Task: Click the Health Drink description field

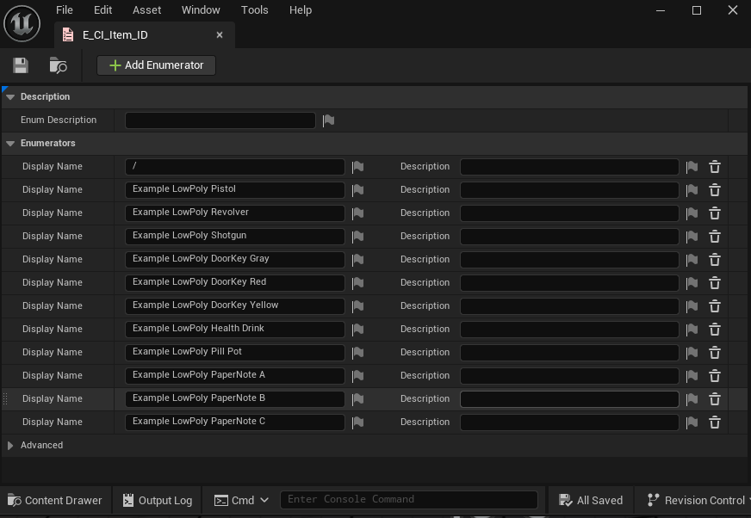Action: pos(569,330)
